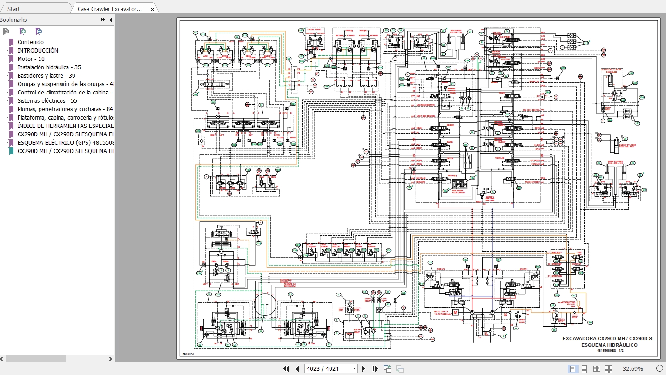
Task: Select two-page facing view mode
Action: coord(597,369)
